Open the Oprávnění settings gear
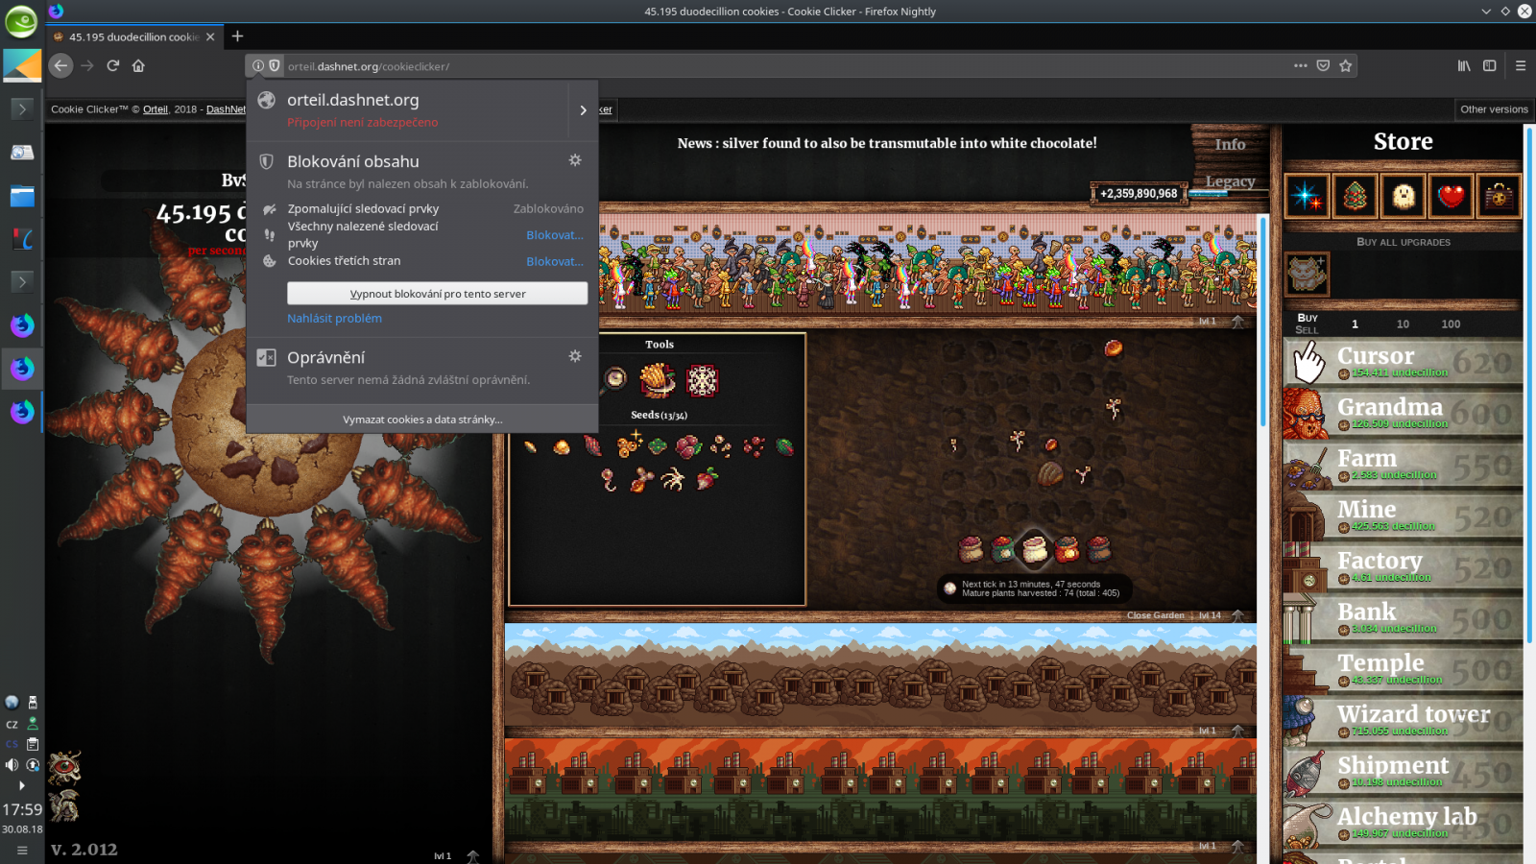The width and height of the screenshot is (1536, 864). point(575,356)
